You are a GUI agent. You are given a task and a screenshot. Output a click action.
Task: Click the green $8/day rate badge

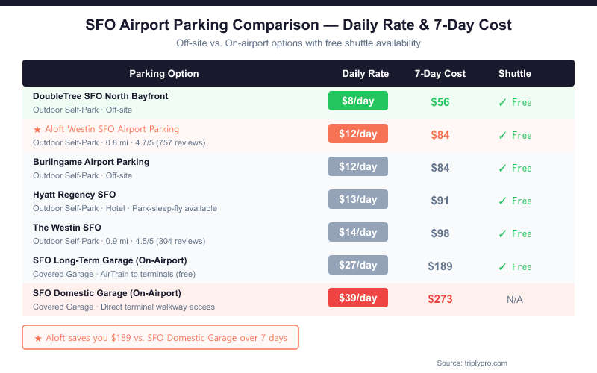click(x=358, y=101)
